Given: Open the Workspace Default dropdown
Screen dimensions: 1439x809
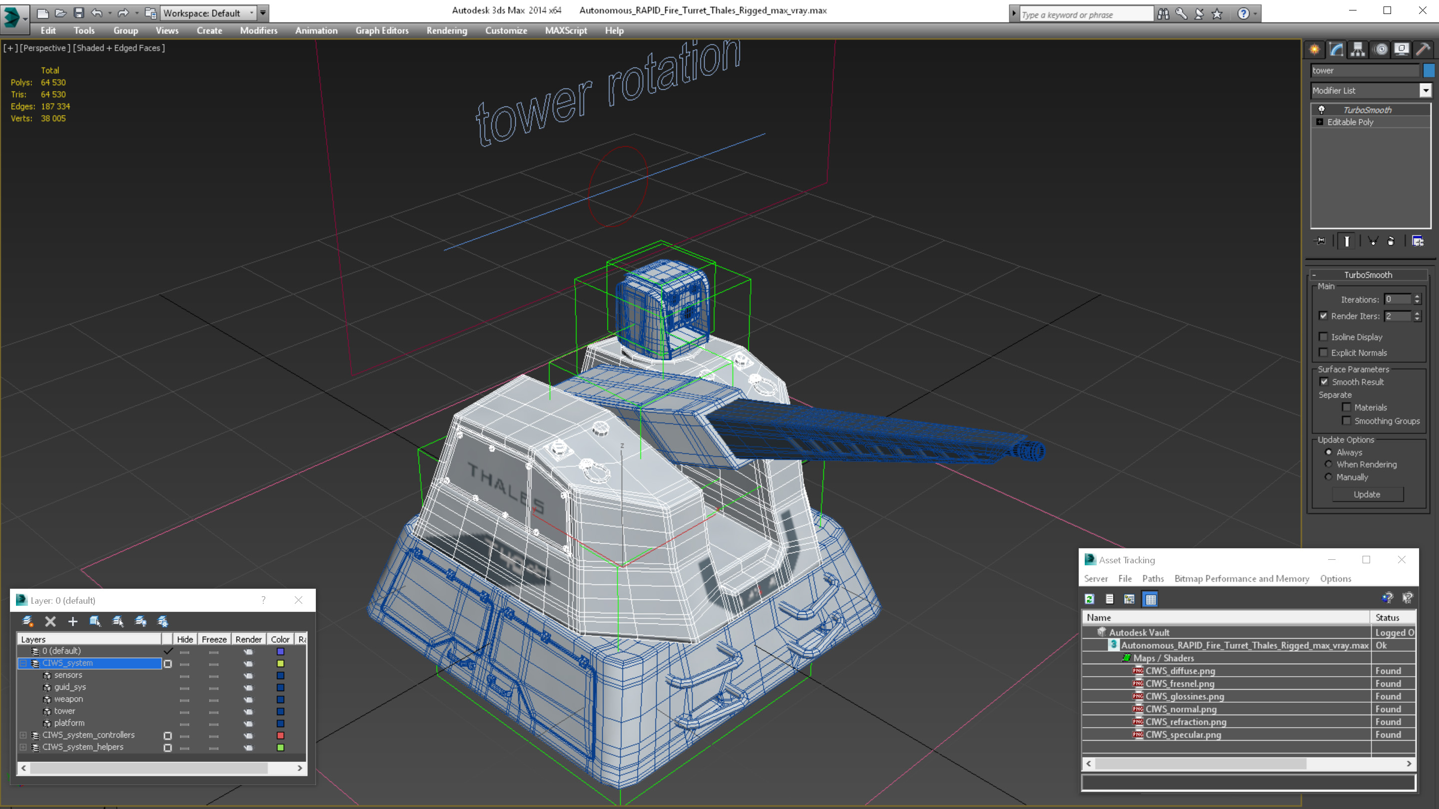Looking at the screenshot, I should (x=208, y=12).
